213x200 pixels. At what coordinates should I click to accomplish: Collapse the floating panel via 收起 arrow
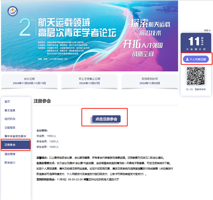click(x=208, y=30)
